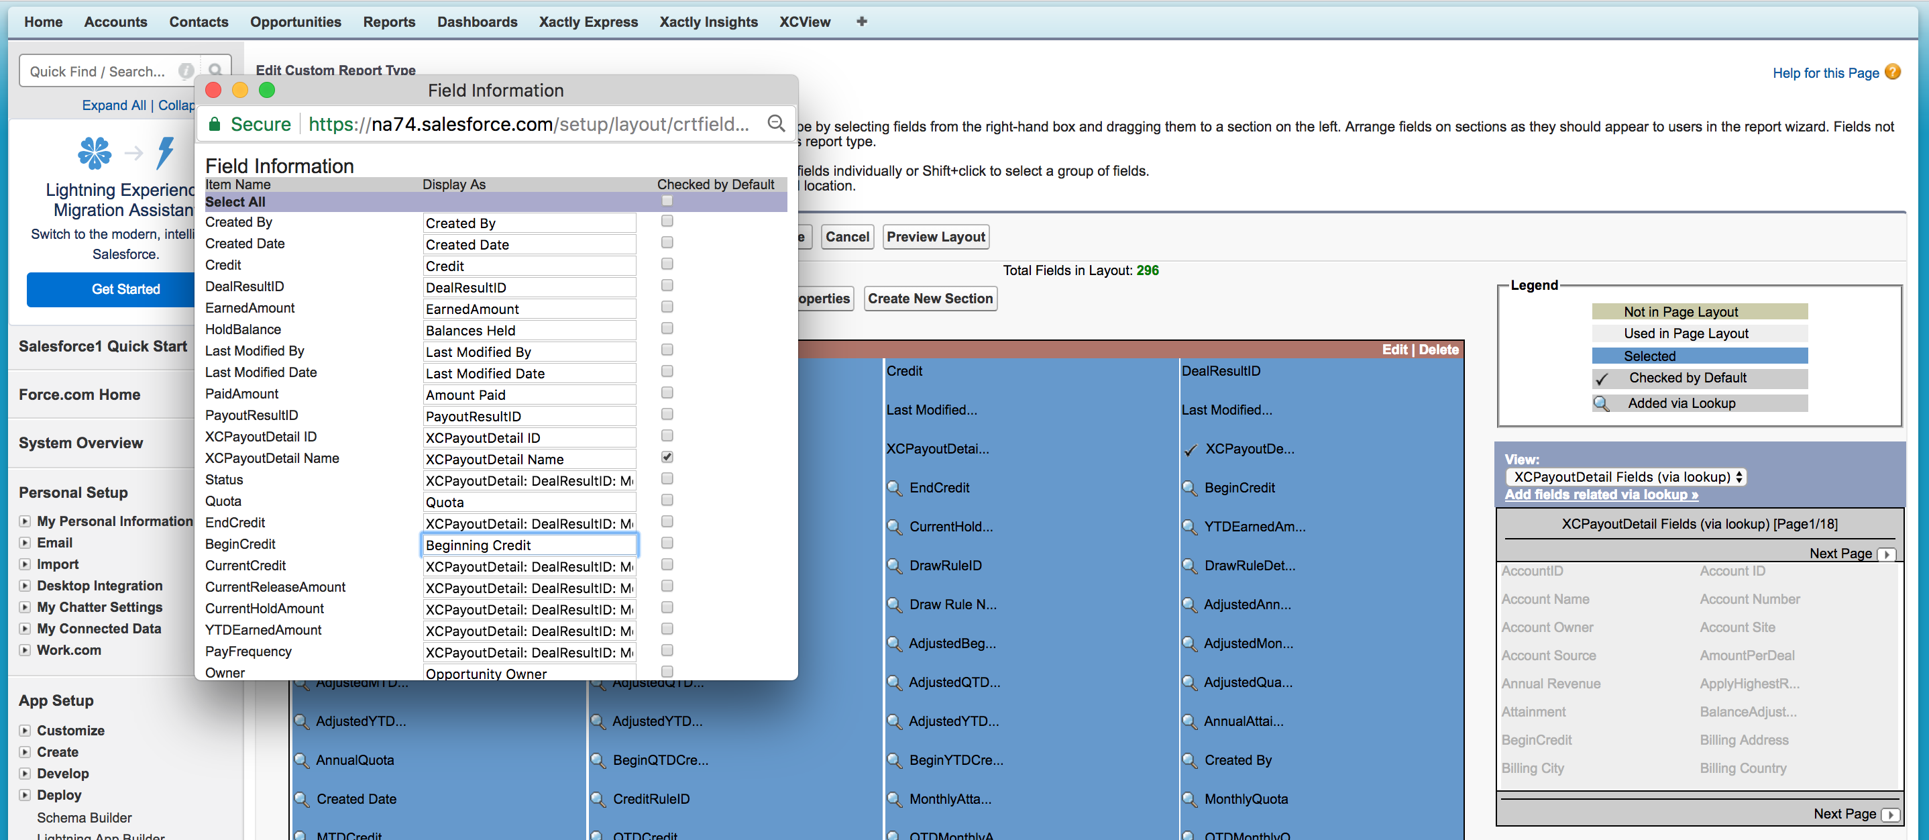Click the Used in Page Layout legend swatch

click(x=1700, y=333)
